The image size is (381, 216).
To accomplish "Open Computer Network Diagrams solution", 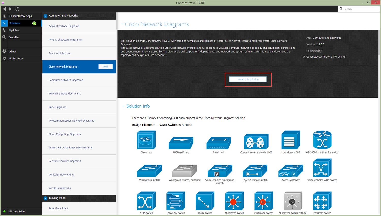I will coord(79,80).
